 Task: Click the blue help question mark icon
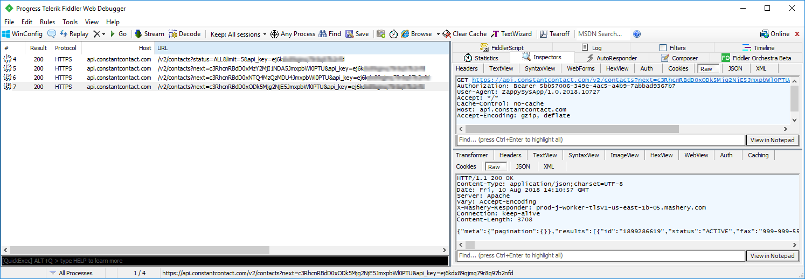637,34
